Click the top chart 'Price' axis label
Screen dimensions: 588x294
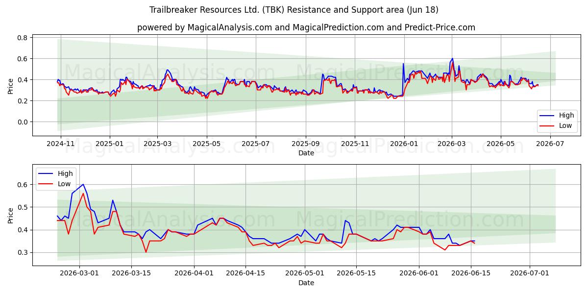[x=11, y=86]
